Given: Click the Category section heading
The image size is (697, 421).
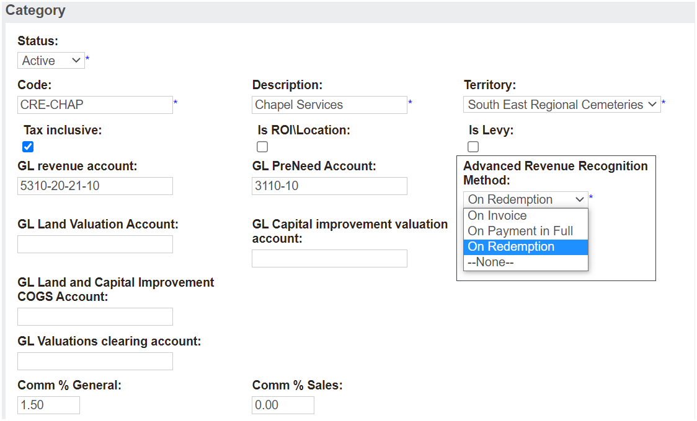Looking at the screenshot, I should (35, 10).
